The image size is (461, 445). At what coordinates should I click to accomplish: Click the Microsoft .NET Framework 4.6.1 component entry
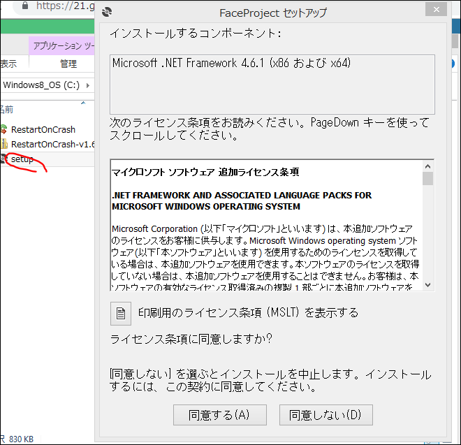click(x=231, y=63)
